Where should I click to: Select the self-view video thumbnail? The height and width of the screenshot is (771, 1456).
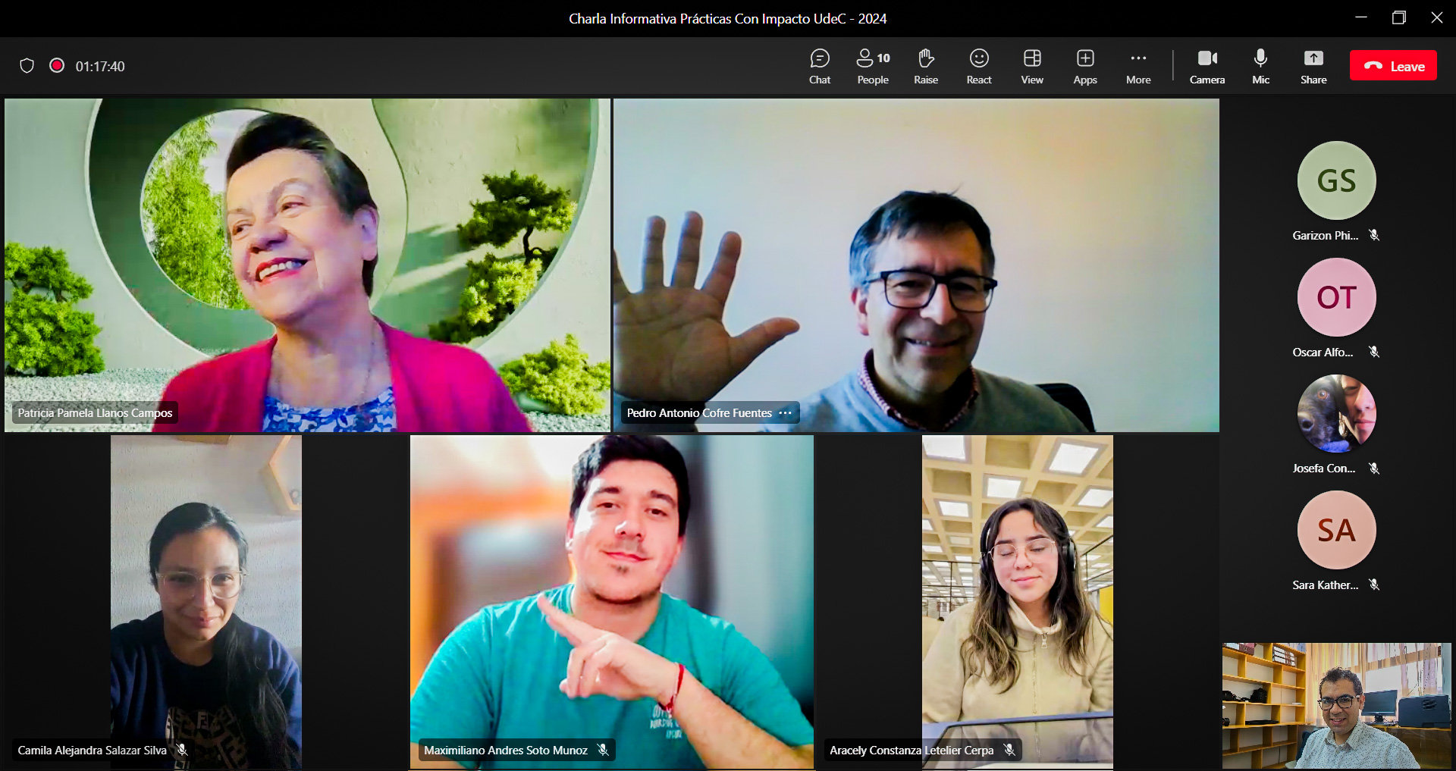1336,706
